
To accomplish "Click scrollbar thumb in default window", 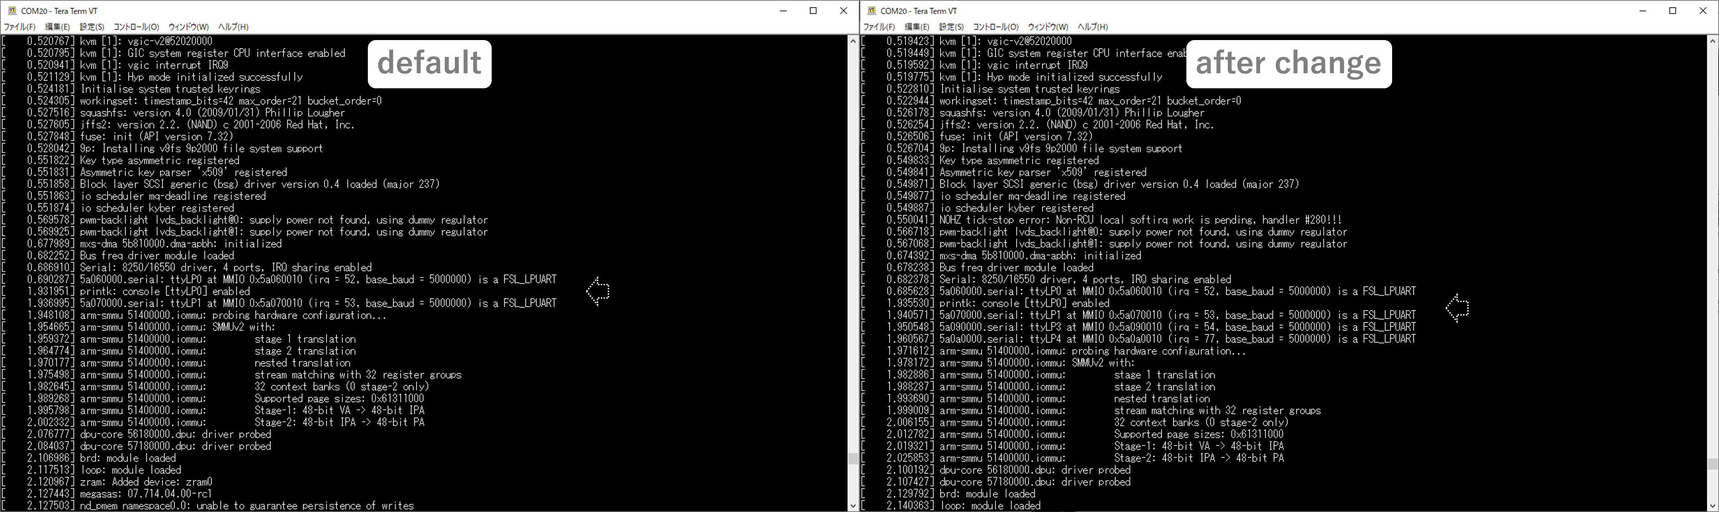I will pos(853,459).
